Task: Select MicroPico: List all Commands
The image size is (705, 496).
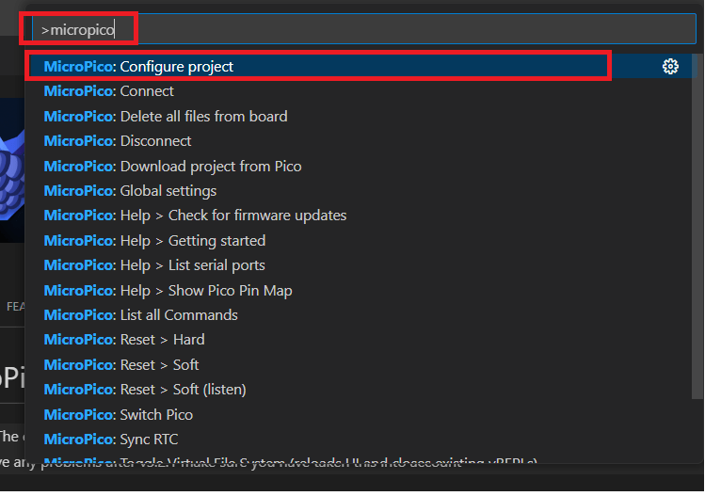Action: pos(140,315)
